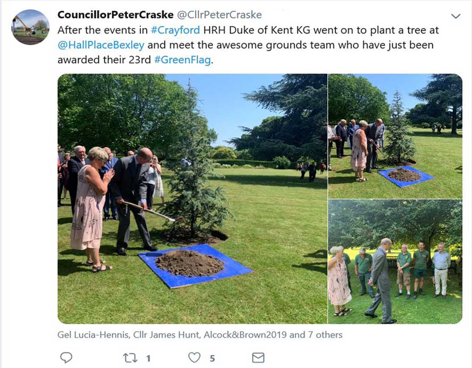Click the reply speech bubble icon
Viewport: 472px width, 368px height.
click(x=66, y=358)
